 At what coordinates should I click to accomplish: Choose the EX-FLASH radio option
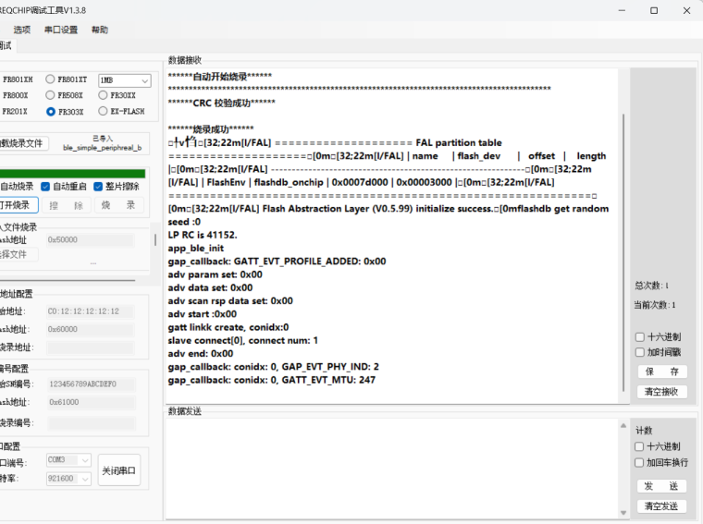103,111
